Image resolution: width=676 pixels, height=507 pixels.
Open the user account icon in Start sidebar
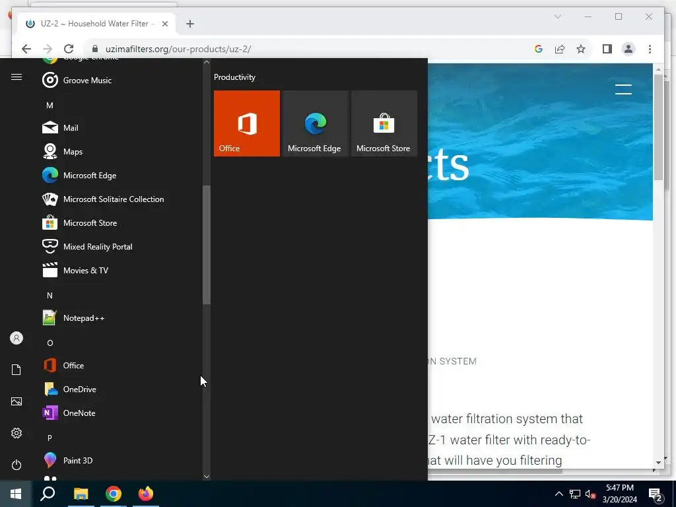click(17, 338)
